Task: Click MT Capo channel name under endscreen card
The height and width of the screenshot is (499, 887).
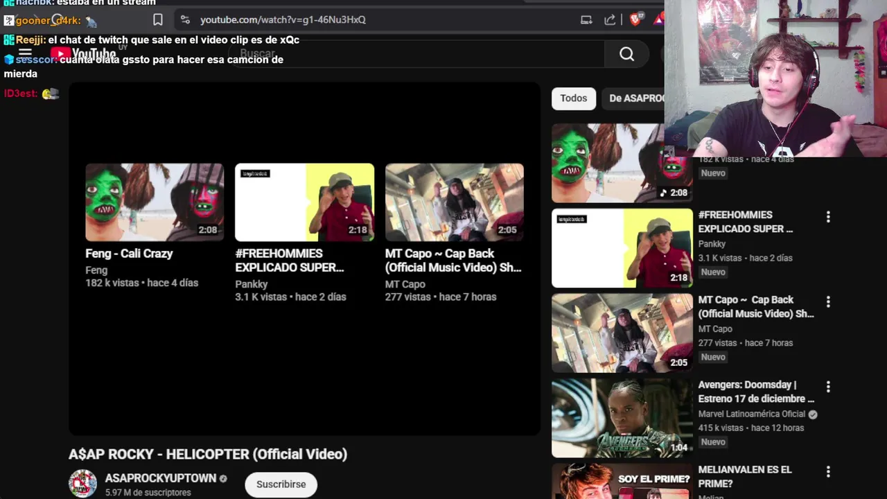Action: tap(405, 284)
